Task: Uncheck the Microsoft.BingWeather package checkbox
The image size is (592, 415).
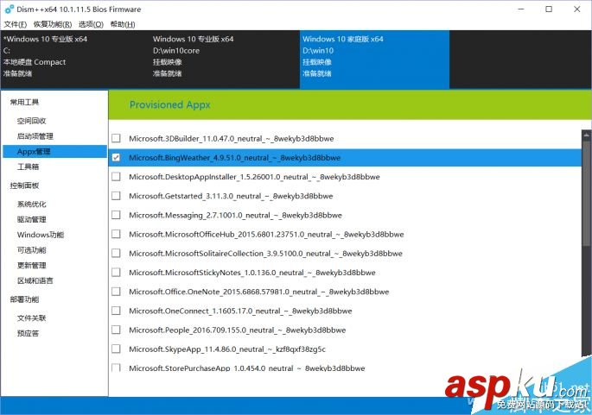Action: (116, 158)
